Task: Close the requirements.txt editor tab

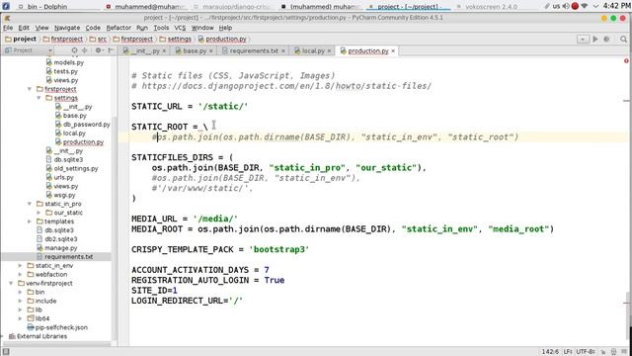Action: point(283,50)
